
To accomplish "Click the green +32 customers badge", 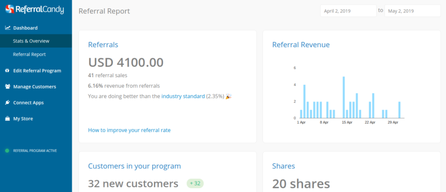I will coord(195,184).
